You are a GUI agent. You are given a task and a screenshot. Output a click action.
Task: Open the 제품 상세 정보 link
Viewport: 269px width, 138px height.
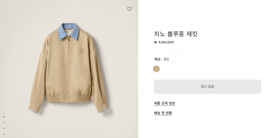[x=165, y=103]
